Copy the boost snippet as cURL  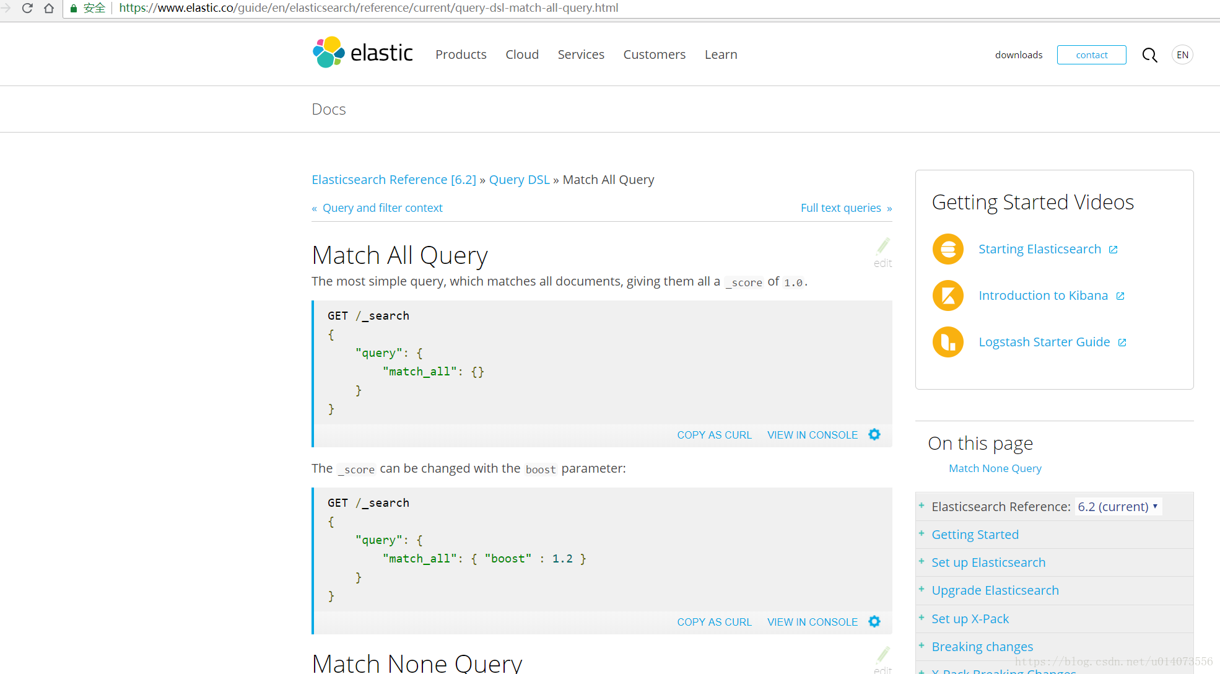(714, 622)
